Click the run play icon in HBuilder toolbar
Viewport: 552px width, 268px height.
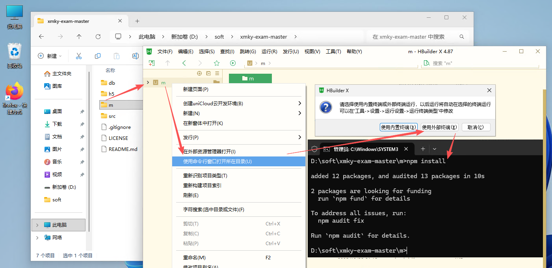pyautogui.click(x=233, y=63)
